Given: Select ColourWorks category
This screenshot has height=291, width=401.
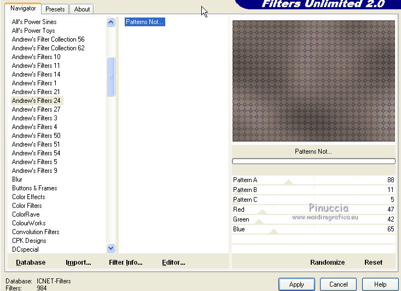Looking at the screenshot, I should click(x=29, y=223).
